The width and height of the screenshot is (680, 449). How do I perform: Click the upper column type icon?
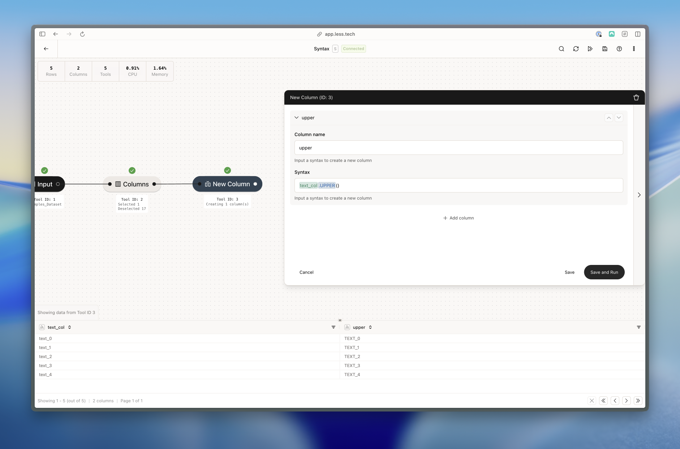(347, 327)
